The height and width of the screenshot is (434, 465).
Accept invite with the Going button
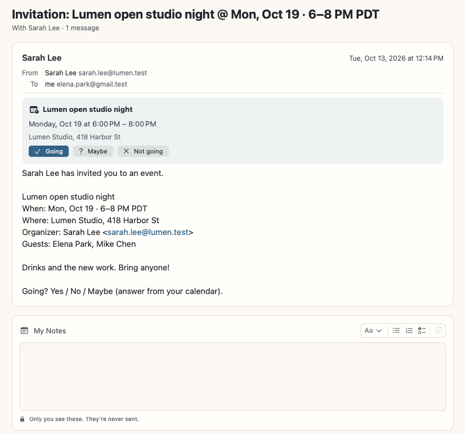click(x=48, y=151)
